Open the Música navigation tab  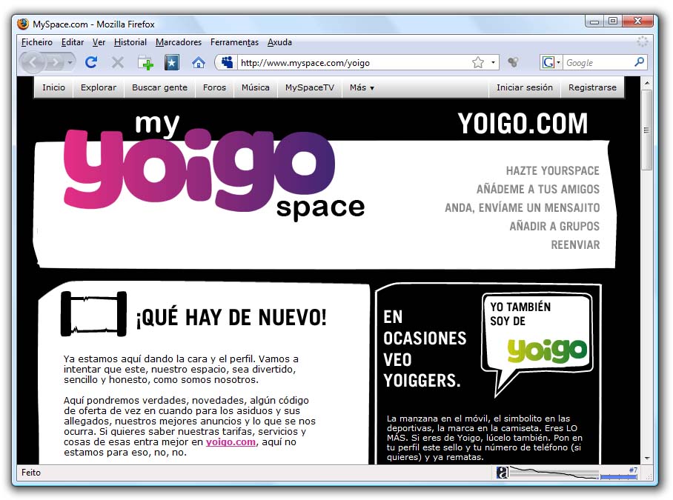256,87
